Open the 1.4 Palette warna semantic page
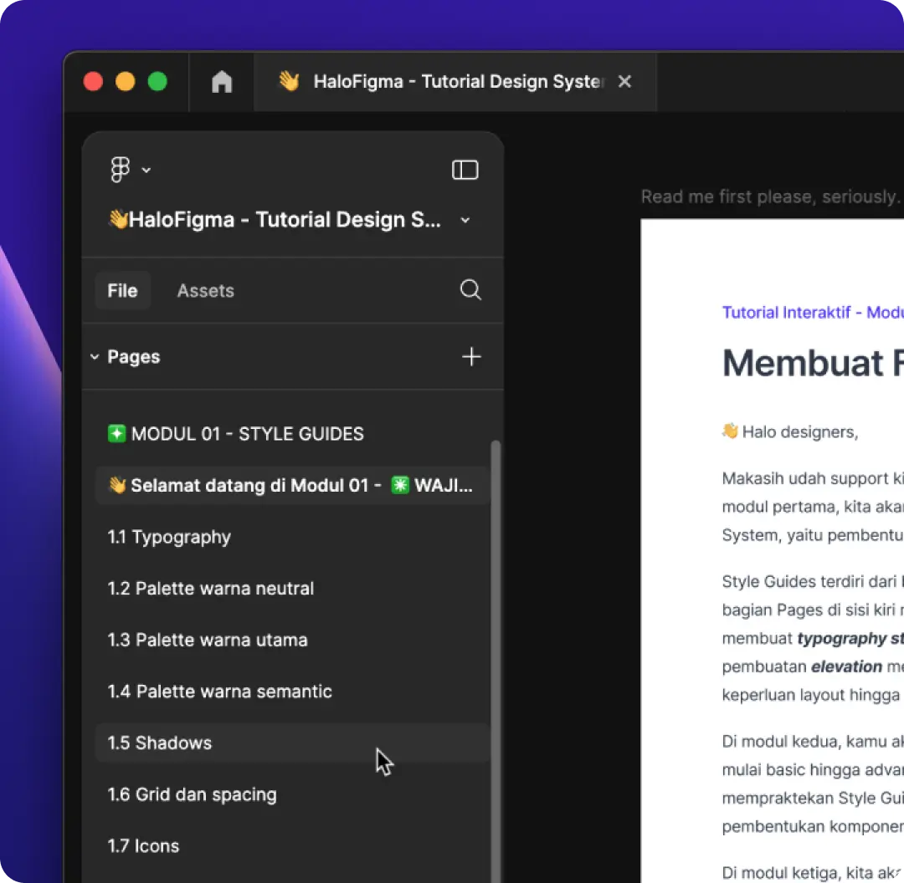The image size is (904, 883). tap(293, 692)
